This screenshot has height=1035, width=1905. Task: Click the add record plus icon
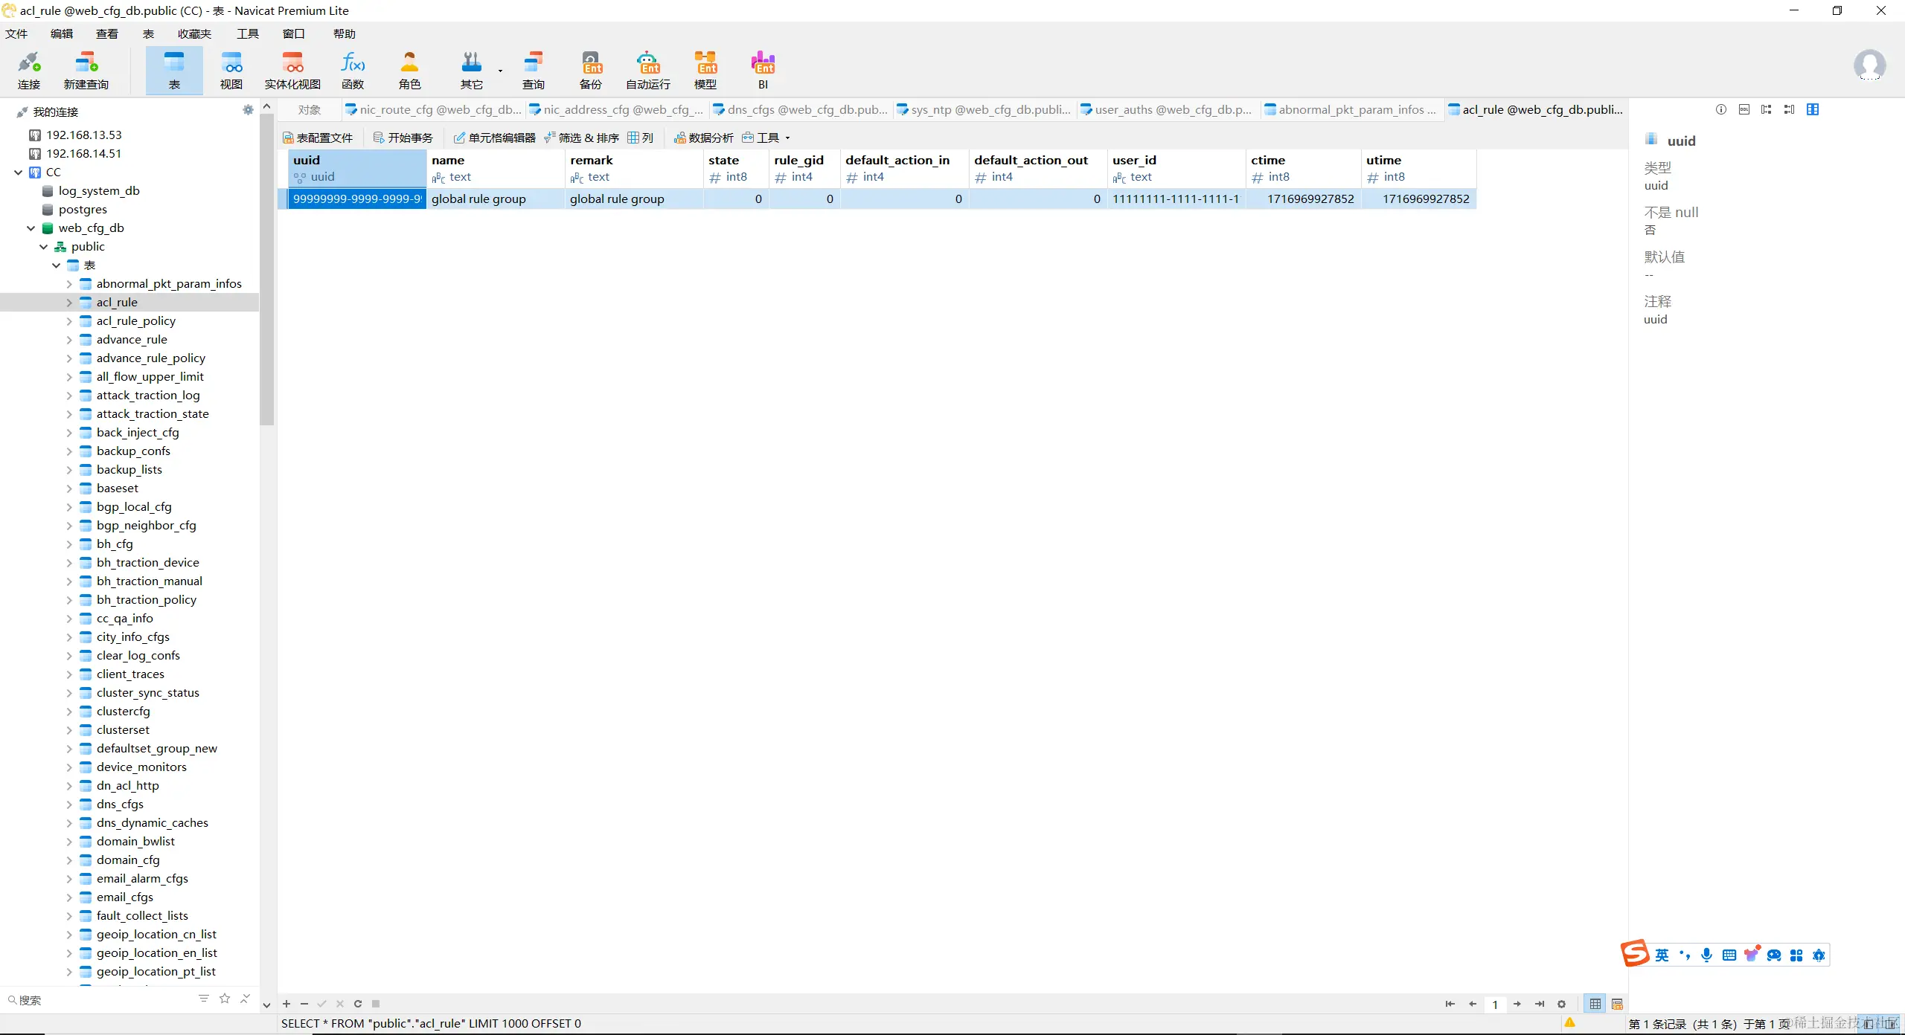click(286, 1004)
